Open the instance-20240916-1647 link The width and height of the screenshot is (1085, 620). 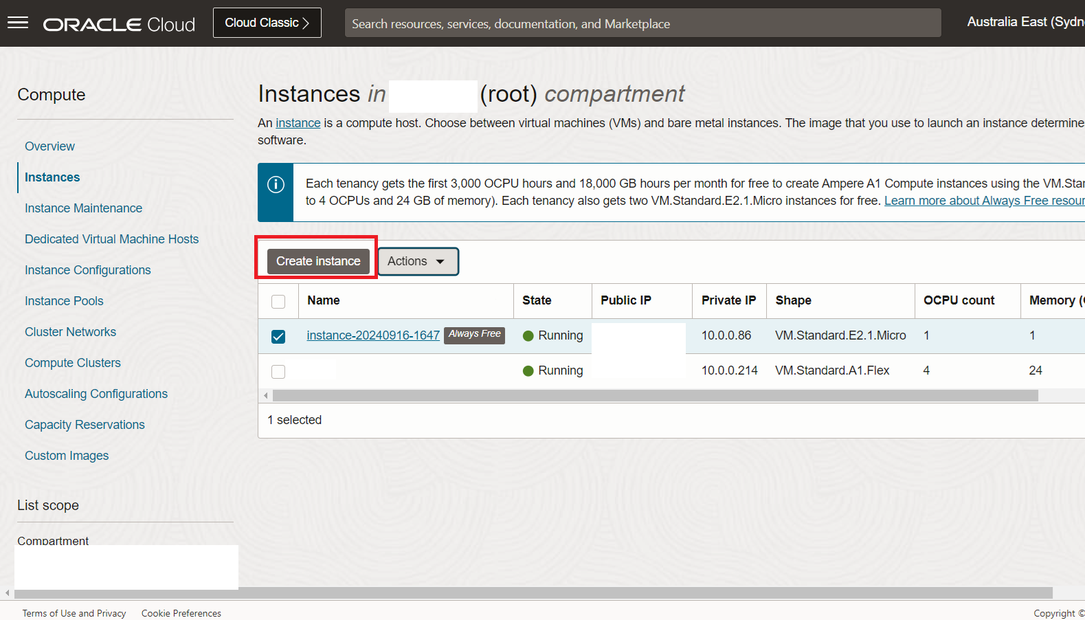(x=372, y=335)
